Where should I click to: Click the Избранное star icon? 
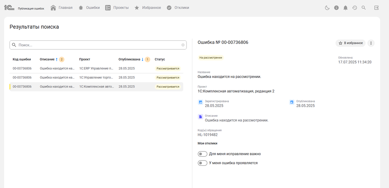click(137, 8)
